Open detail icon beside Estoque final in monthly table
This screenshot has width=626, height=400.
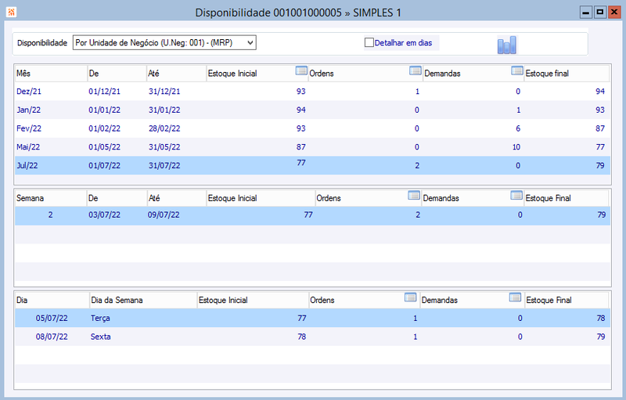pyautogui.click(x=517, y=70)
